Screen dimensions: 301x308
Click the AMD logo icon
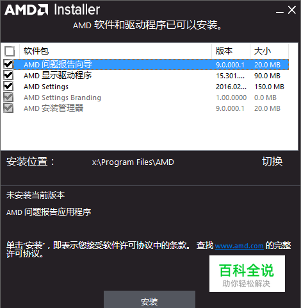click(x=26, y=10)
